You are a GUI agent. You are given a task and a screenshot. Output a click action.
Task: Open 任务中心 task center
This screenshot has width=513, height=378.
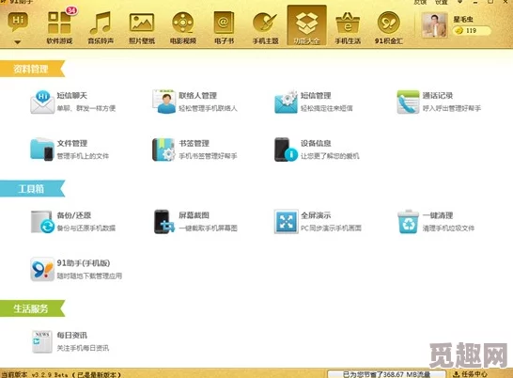click(x=470, y=374)
